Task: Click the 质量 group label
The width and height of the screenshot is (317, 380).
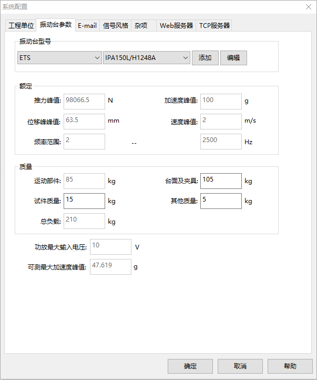Action: [x=26, y=167]
